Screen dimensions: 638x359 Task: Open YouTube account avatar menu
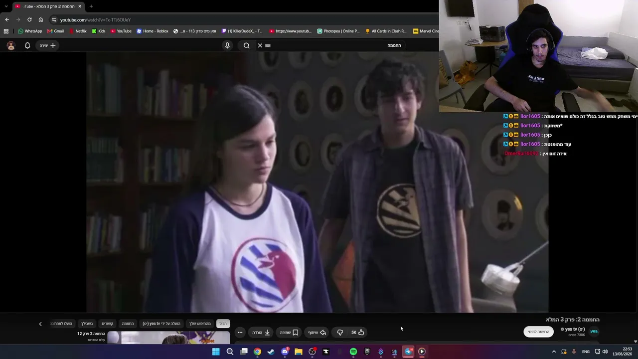coord(11,45)
